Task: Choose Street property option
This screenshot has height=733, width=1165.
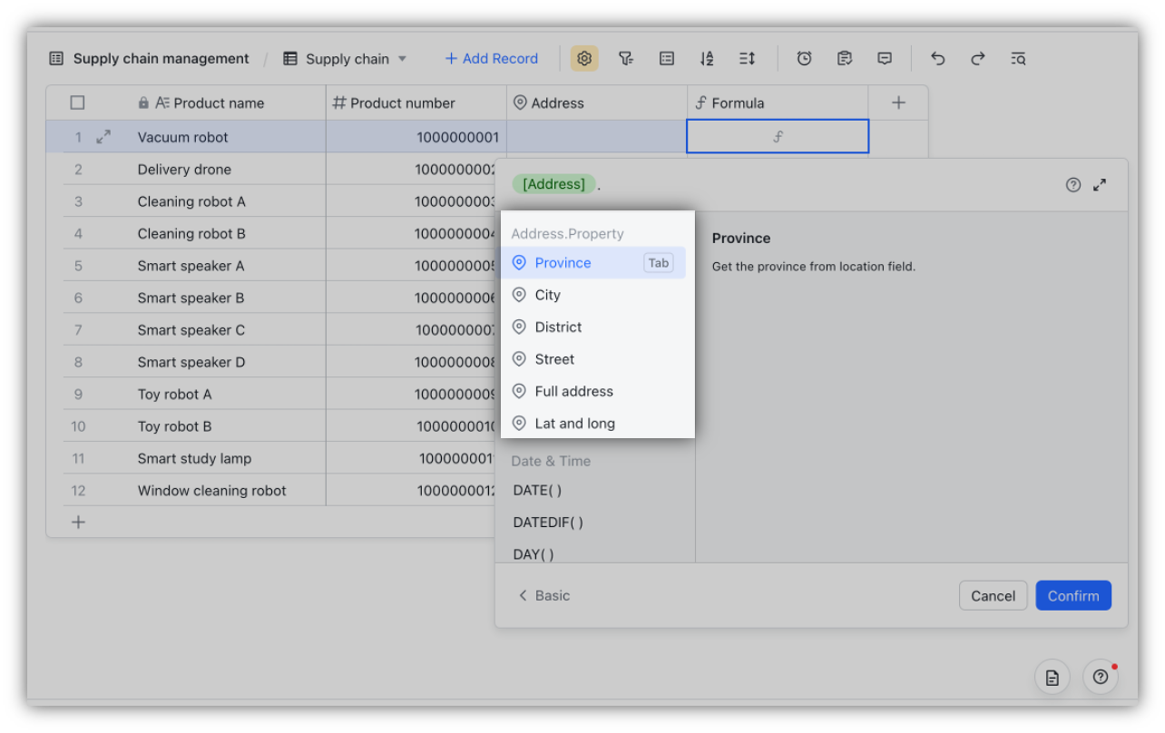Action: [592, 359]
